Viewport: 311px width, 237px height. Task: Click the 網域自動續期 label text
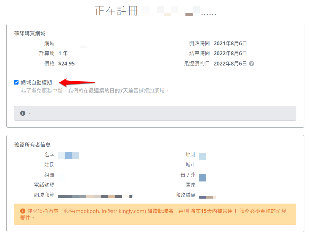click(x=36, y=83)
